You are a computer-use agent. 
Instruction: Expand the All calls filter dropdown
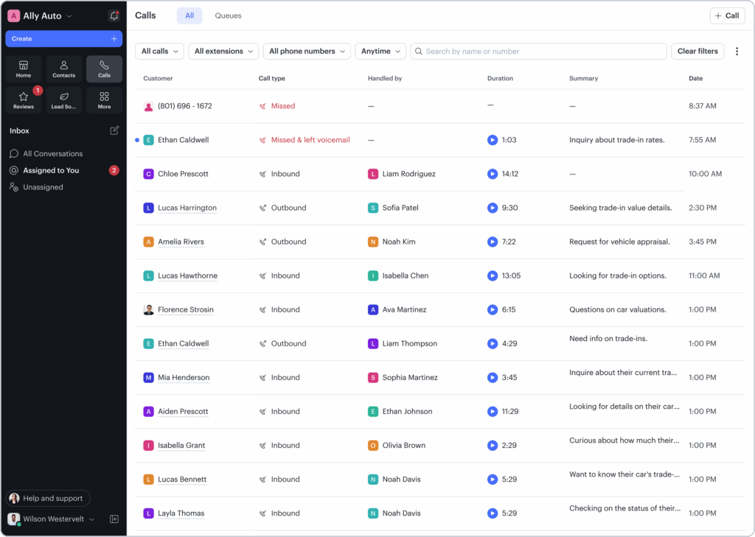(159, 52)
